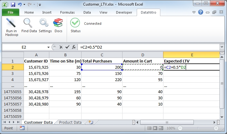This screenshot has height=134, width=227.
Task: Click the Name Box showing E2
Action: pos(24,47)
